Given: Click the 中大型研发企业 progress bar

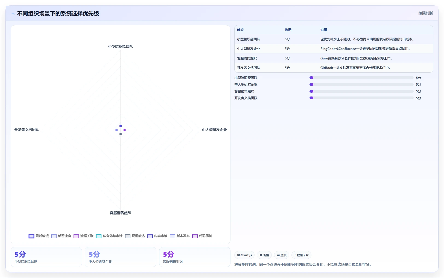Looking at the screenshot, I should (361, 84).
